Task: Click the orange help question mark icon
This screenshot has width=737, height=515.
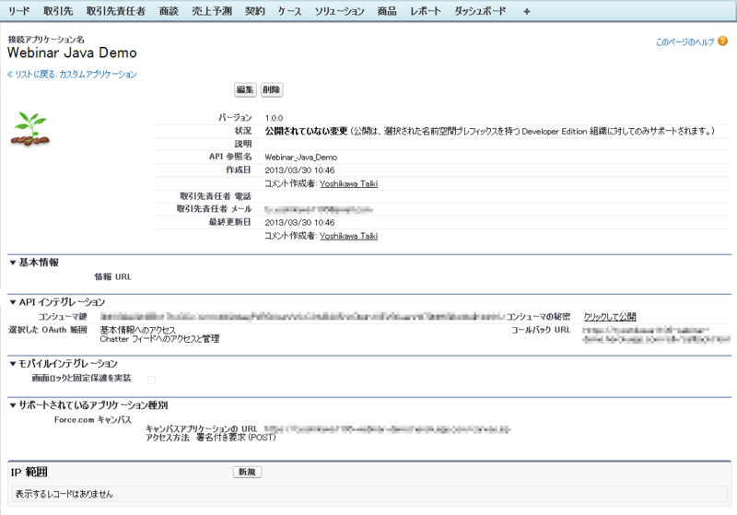Action: [x=723, y=41]
